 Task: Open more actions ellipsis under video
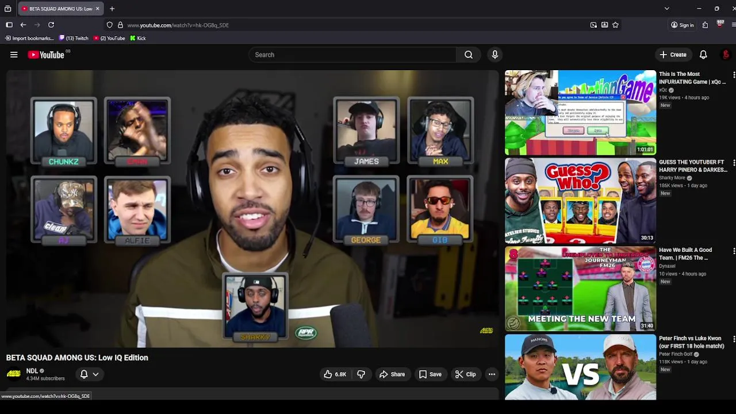click(x=492, y=374)
